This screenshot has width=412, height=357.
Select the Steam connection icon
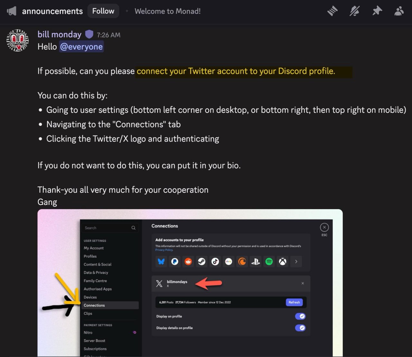tap(202, 262)
